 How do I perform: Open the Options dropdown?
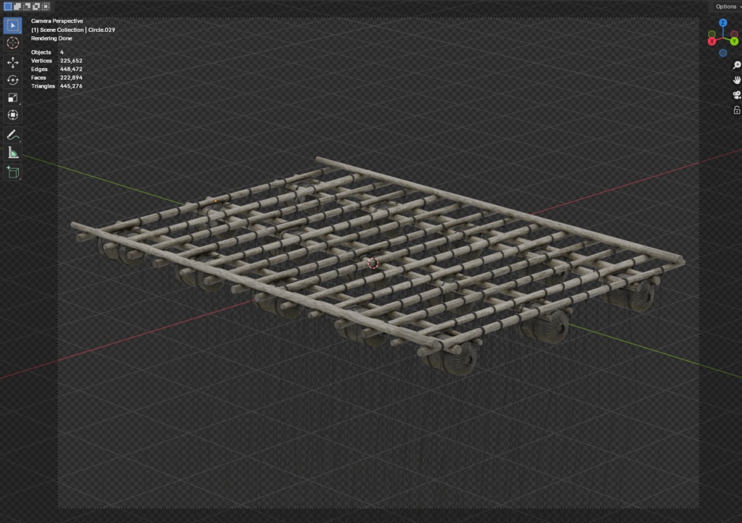click(x=728, y=6)
